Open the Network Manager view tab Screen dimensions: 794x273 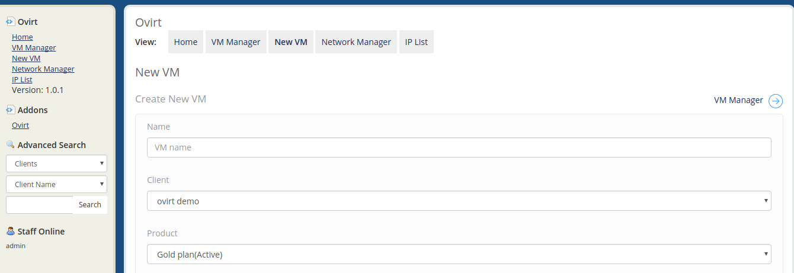tap(356, 42)
